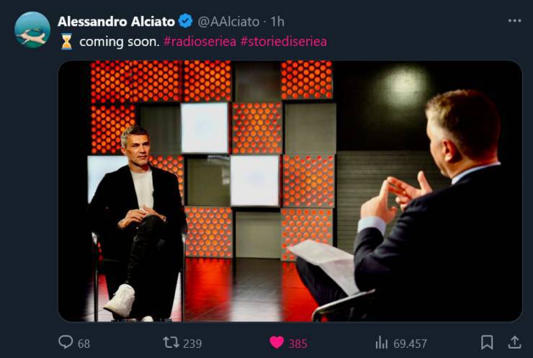The height and width of the screenshot is (358, 533).
Task: Bookmark this tweet
Action: tap(487, 342)
